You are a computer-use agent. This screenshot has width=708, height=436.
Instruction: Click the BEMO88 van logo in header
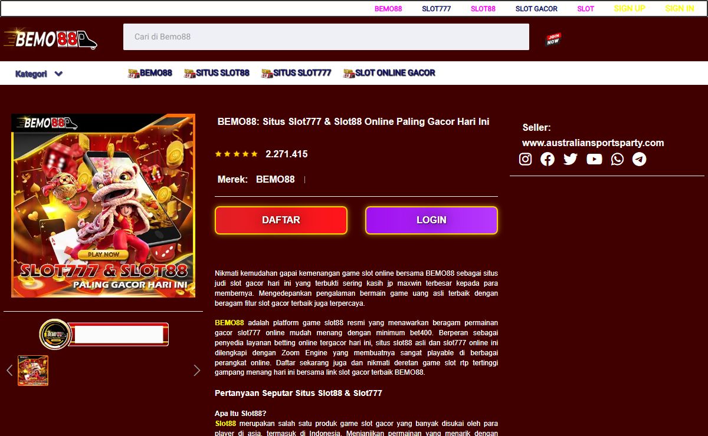(x=51, y=39)
